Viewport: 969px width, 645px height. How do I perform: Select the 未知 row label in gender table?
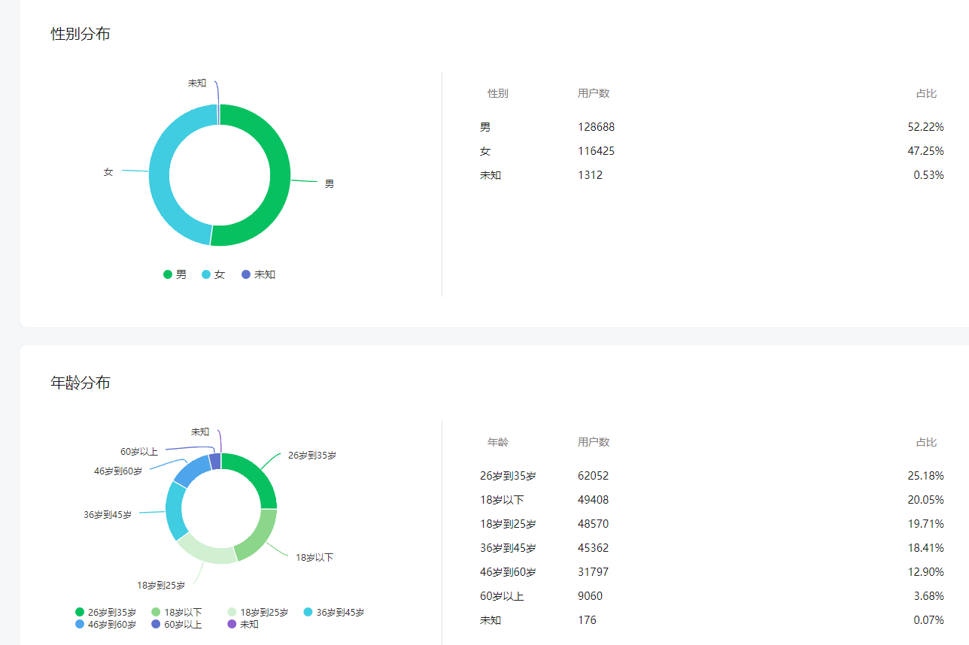click(x=491, y=175)
